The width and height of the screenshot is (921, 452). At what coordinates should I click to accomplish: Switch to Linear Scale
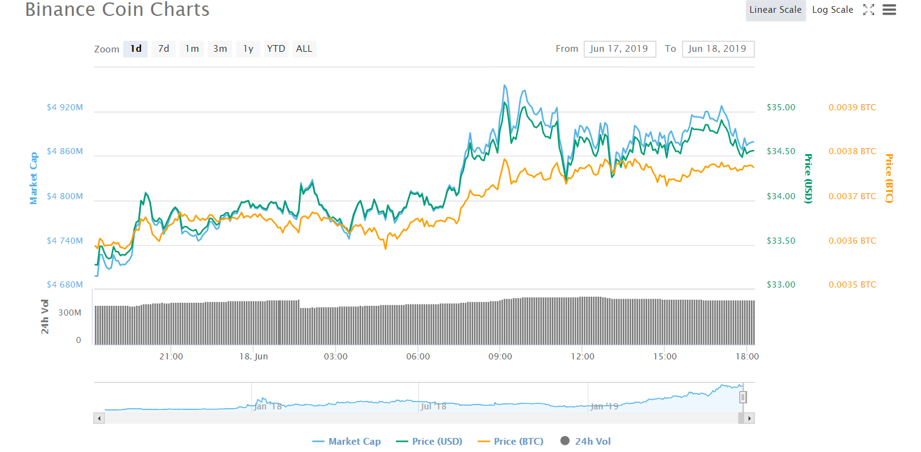click(x=776, y=10)
